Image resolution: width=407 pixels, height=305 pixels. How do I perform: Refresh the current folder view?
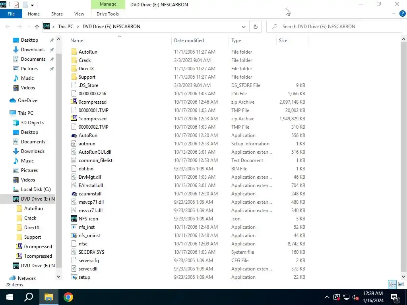click(256, 27)
